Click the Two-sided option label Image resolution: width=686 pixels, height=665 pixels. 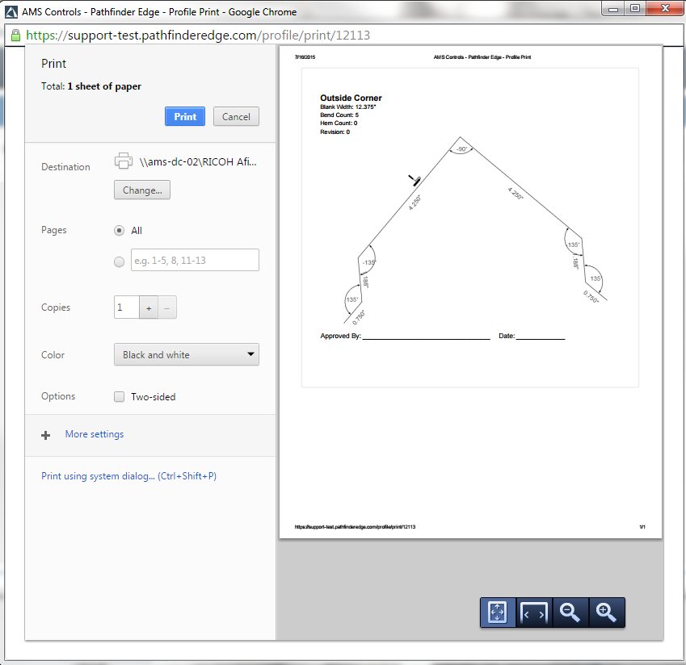pyautogui.click(x=154, y=397)
